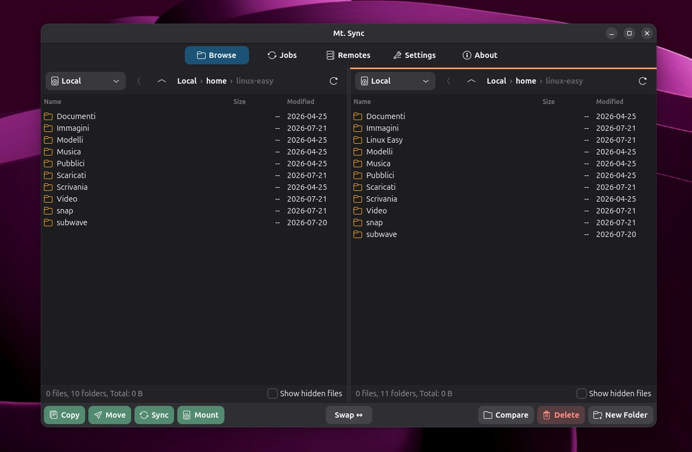Select 'Pubblici' row in left pane
This screenshot has width=692, height=452.
point(194,164)
